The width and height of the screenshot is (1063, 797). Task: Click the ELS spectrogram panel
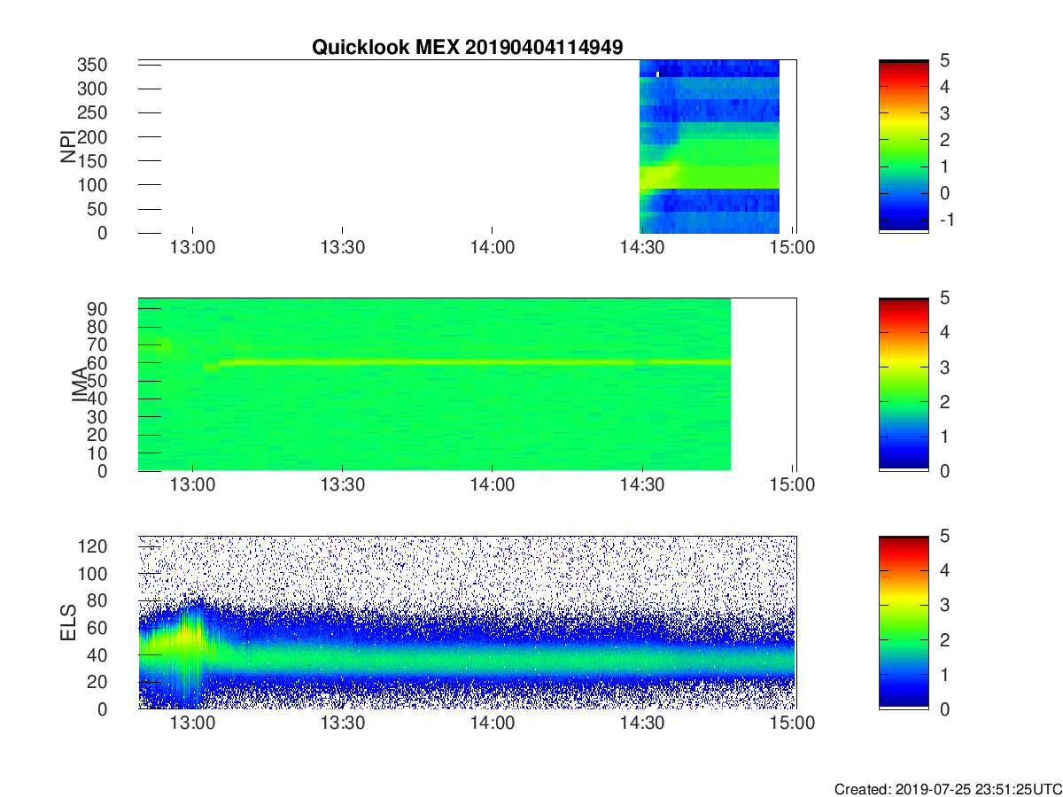[467, 623]
